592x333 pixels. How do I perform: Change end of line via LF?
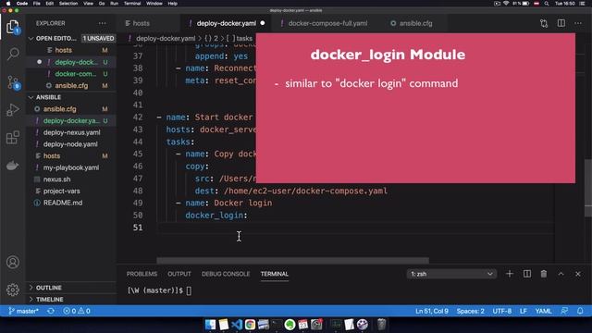(524, 311)
